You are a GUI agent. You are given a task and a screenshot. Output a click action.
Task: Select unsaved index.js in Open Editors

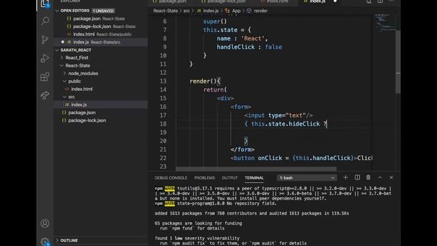coord(101,42)
